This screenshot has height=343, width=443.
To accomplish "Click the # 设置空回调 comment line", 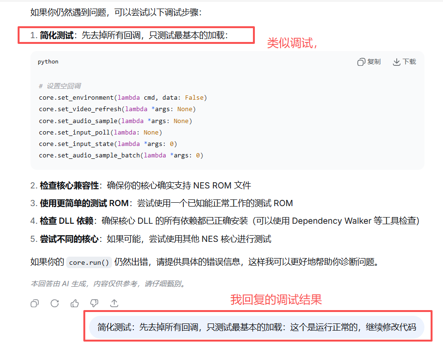I will 60,86.
